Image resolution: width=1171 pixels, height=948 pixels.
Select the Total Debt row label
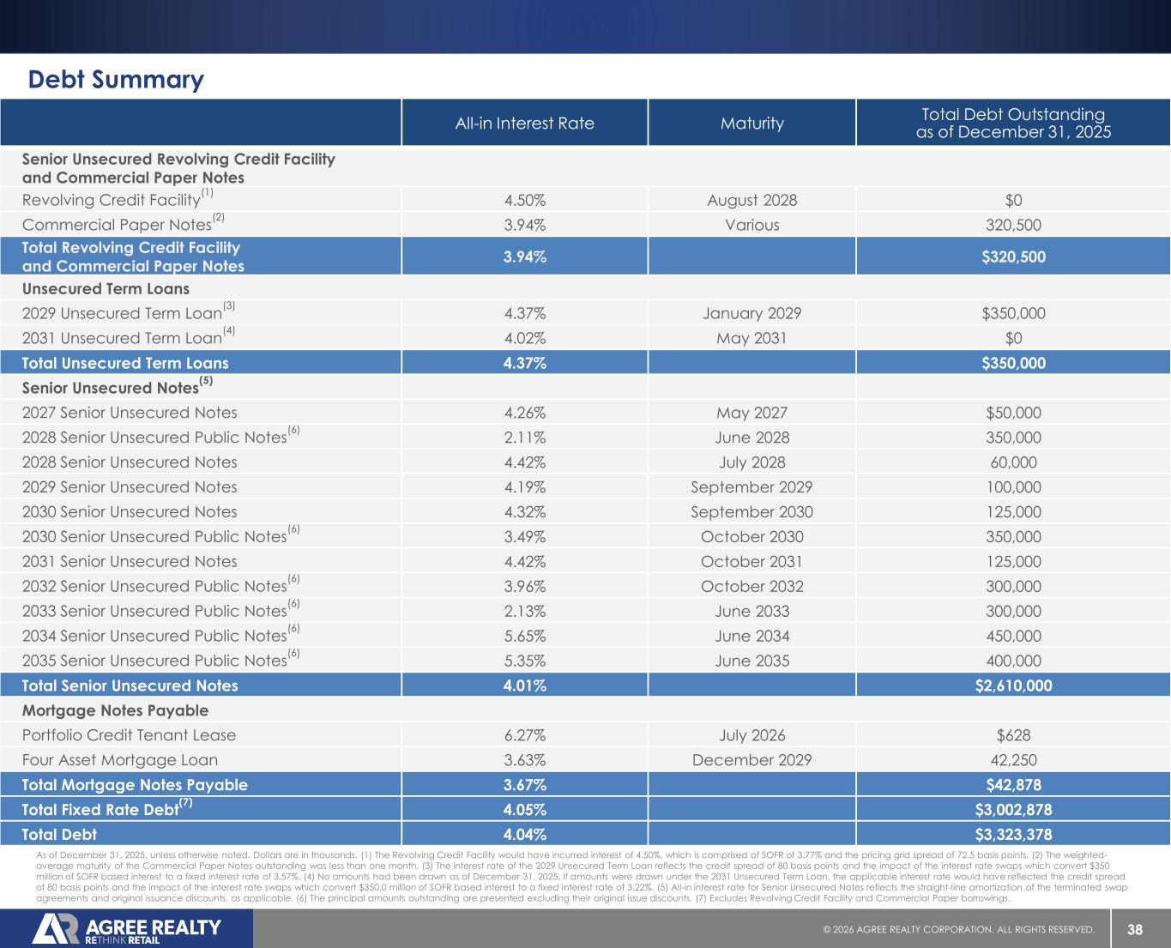[x=59, y=835]
